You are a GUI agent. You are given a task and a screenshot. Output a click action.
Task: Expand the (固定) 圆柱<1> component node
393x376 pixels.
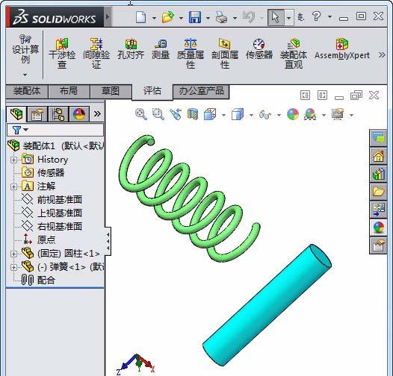coord(13,254)
